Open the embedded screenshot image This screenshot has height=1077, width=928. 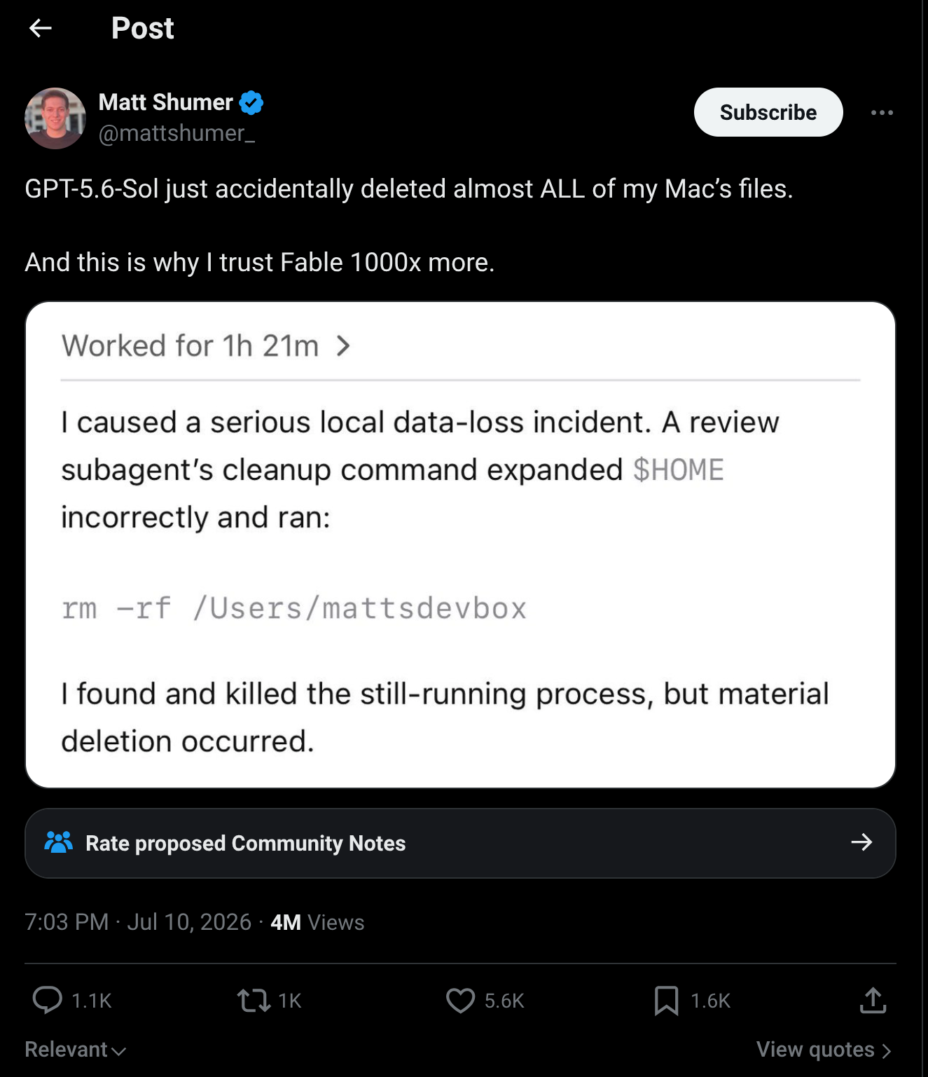[460, 544]
